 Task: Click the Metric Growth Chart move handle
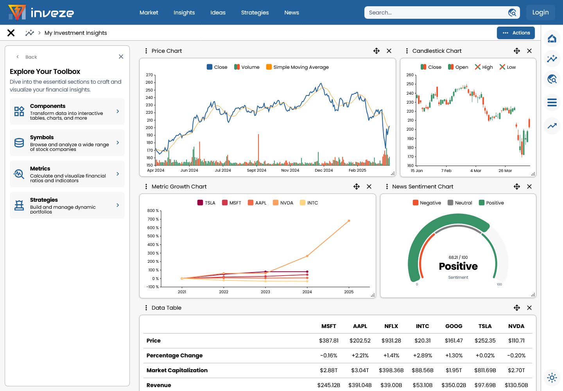click(x=357, y=187)
